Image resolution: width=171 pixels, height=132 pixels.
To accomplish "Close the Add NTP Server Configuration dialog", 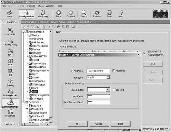I will click(x=139, y=55).
